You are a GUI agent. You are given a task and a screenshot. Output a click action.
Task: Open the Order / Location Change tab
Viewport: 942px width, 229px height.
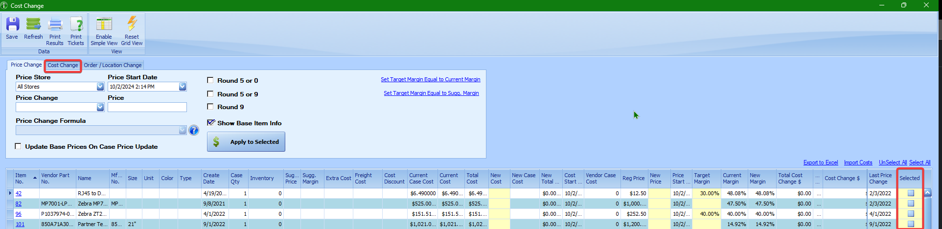click(113, 65)
